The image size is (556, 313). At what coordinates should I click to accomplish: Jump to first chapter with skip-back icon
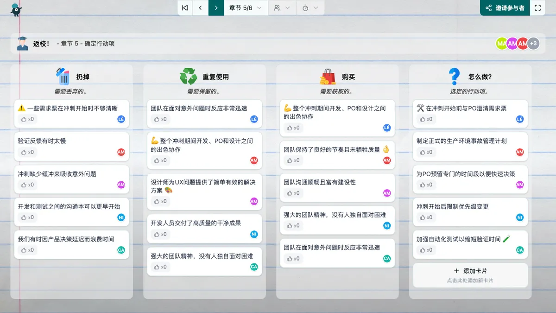(x=185, y=8)
